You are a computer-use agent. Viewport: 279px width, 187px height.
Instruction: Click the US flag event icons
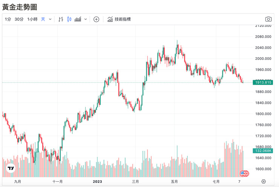pos(245,173)
